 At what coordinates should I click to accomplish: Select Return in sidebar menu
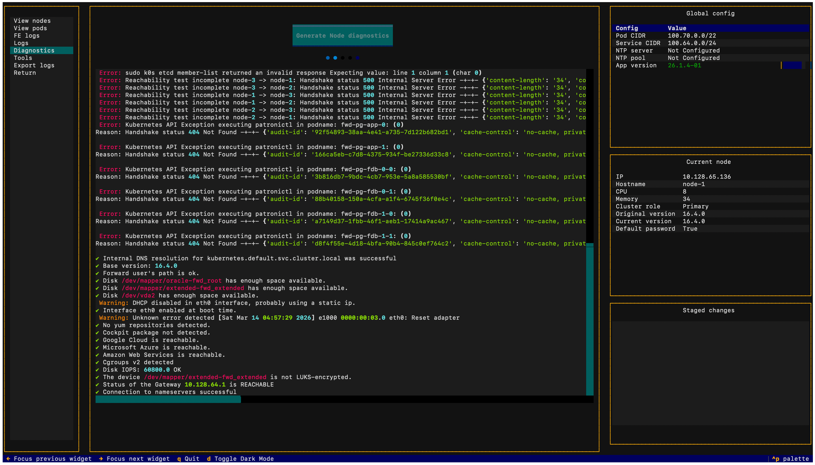pos(42,73)
